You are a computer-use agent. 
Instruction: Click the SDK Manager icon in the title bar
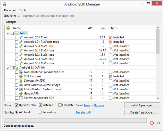pyautogui.click(x=5, y=4)
